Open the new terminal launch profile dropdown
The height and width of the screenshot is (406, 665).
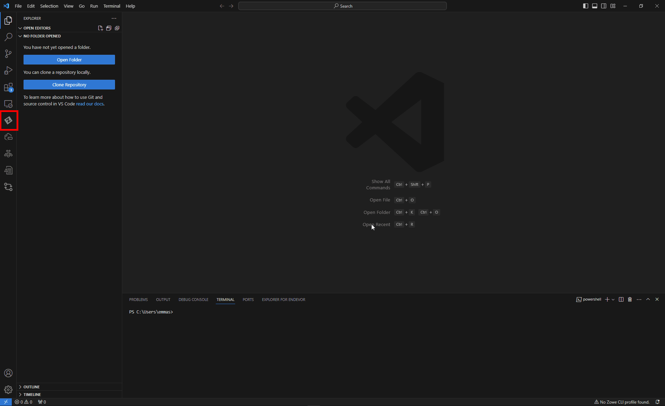coord(613,300)
